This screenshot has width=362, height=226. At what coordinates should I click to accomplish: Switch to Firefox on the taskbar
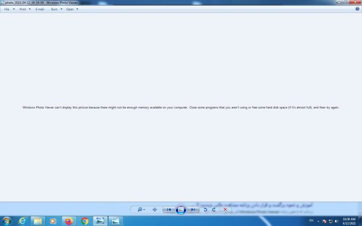(x=69, y=221)
